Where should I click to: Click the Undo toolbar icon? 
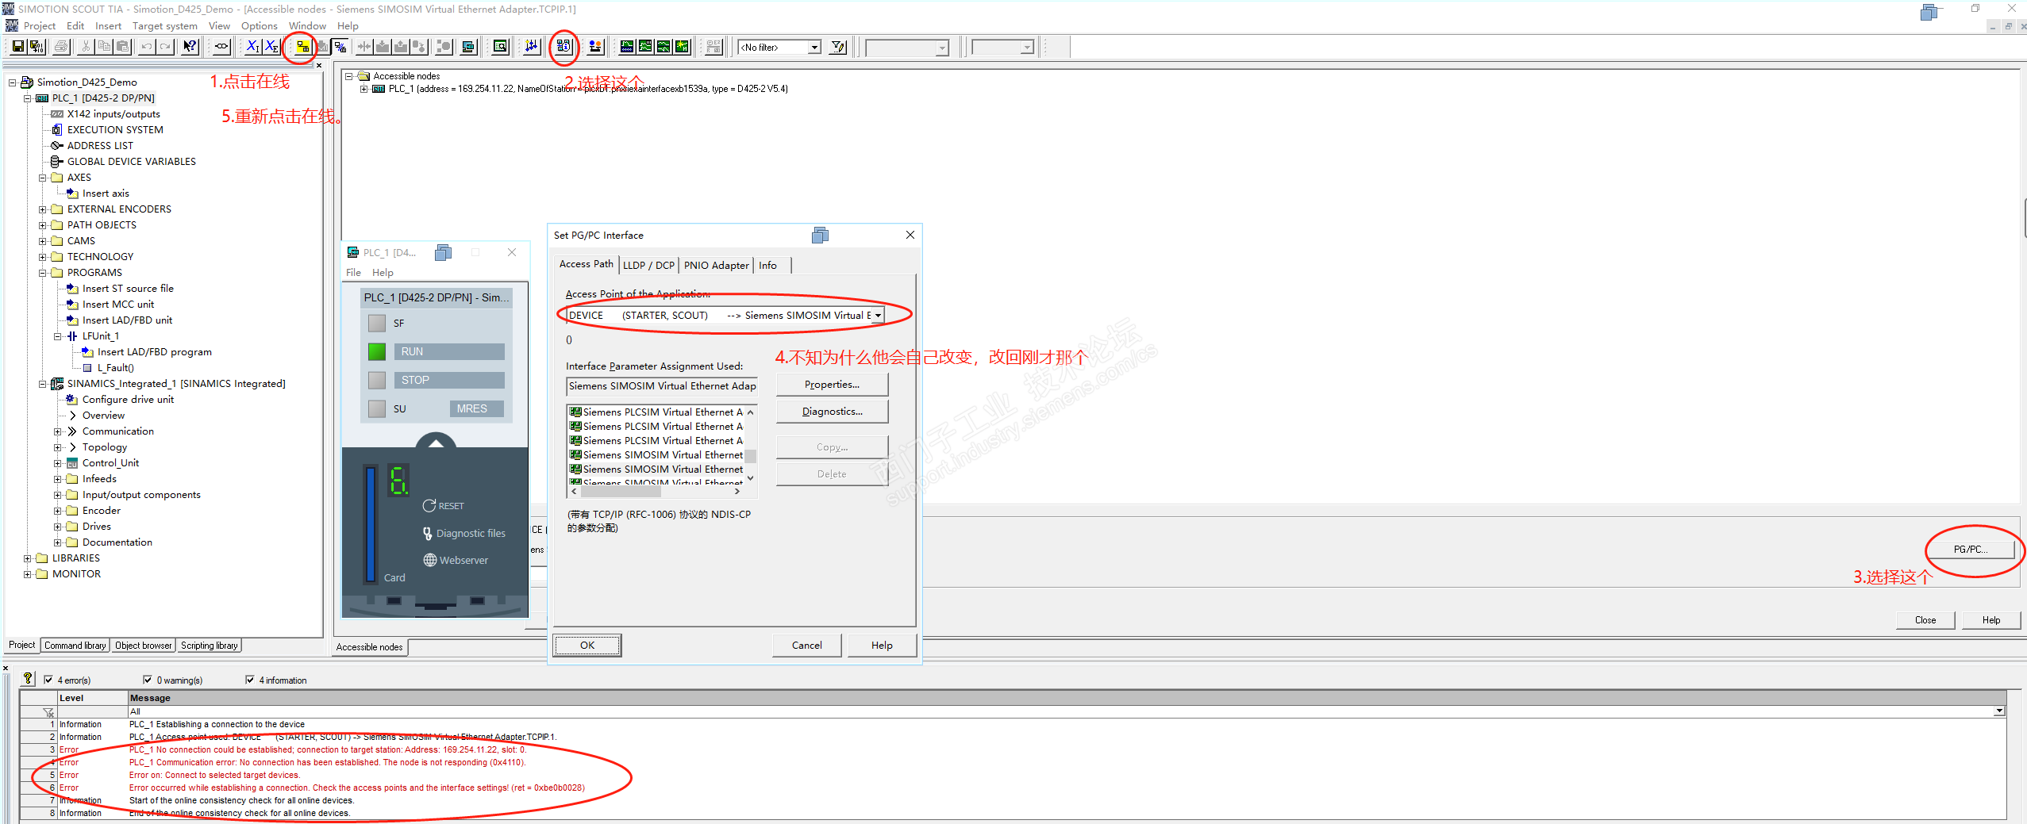tap(146, 47)
